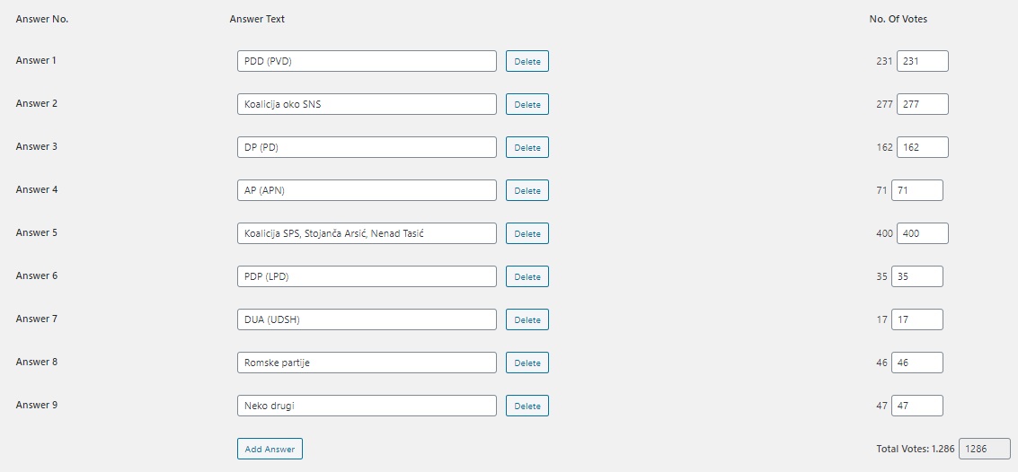Click the 71 votes field for Answer 4

click(916, 190)
